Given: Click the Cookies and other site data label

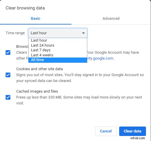Looking at the screenshot, I should [40, 69].
